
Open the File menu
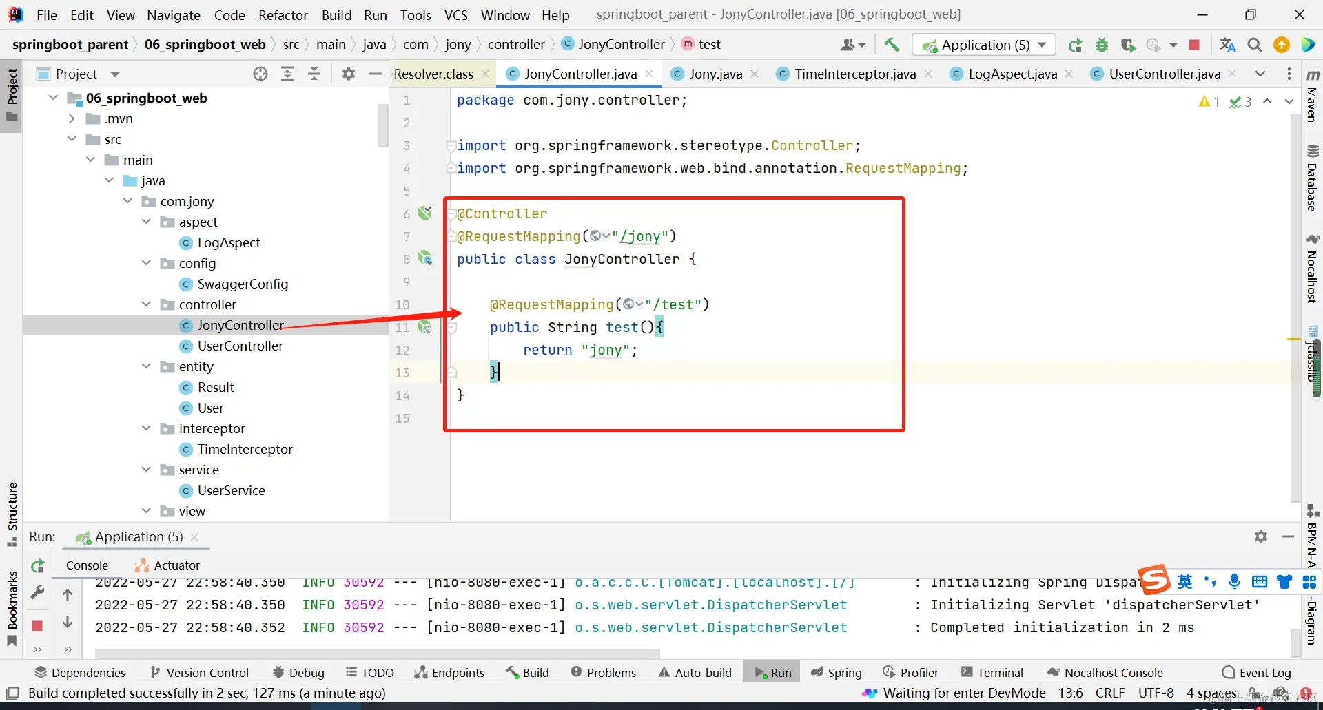[47, 15]
